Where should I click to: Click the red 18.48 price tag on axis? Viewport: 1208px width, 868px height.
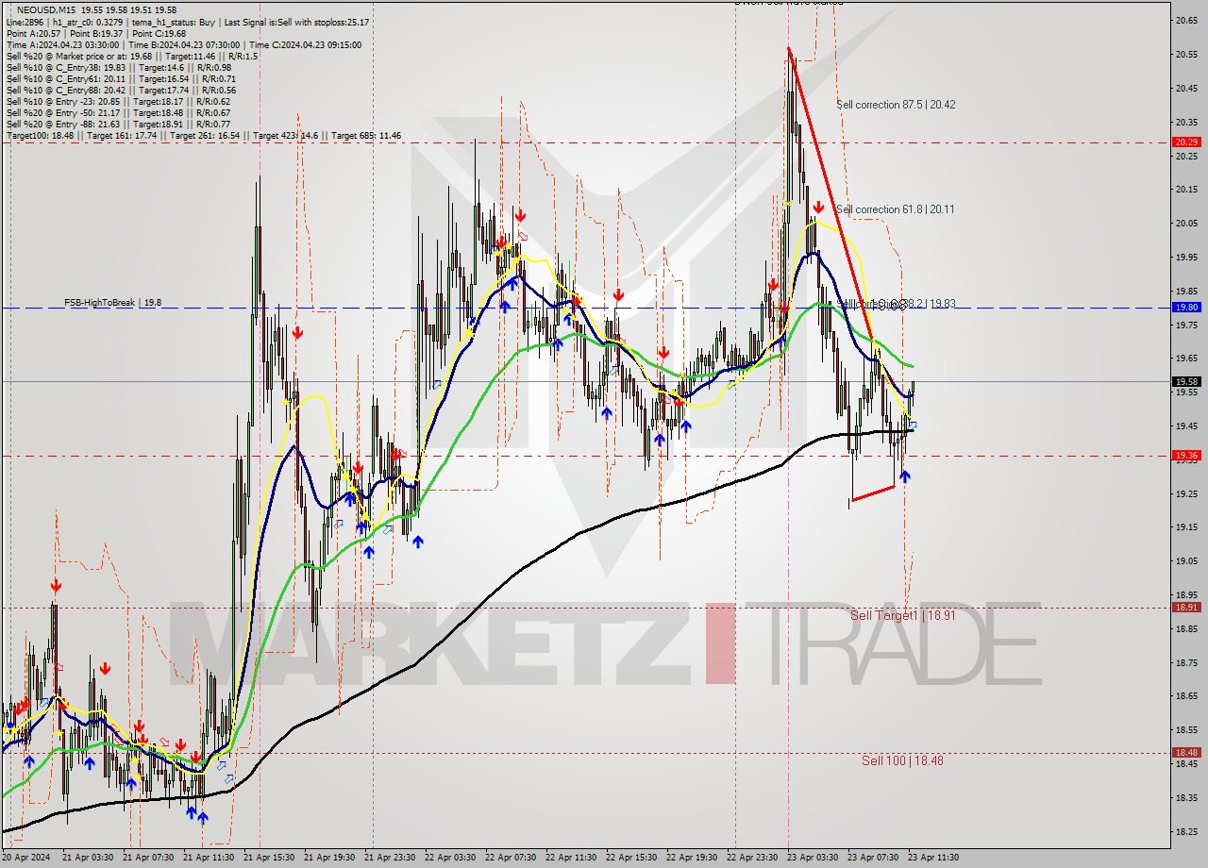1186,752
